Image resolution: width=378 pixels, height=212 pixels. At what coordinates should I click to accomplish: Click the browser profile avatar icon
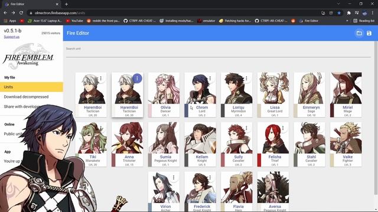coord(364,13)
